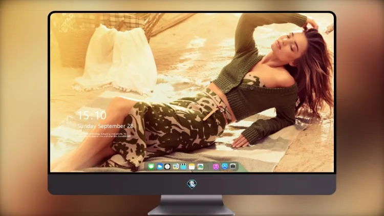Click the Sunday September 28 date text

coord(105,126)
